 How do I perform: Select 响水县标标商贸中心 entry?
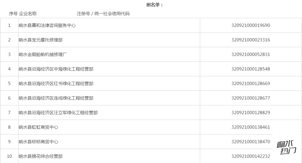[x=38, y=142]
